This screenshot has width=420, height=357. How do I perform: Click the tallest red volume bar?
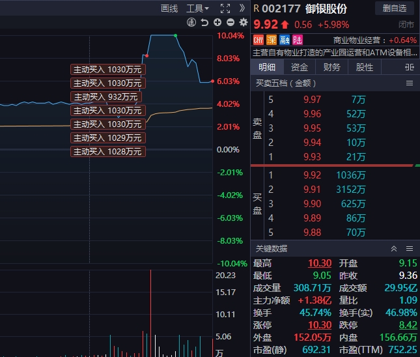[151, 313]
